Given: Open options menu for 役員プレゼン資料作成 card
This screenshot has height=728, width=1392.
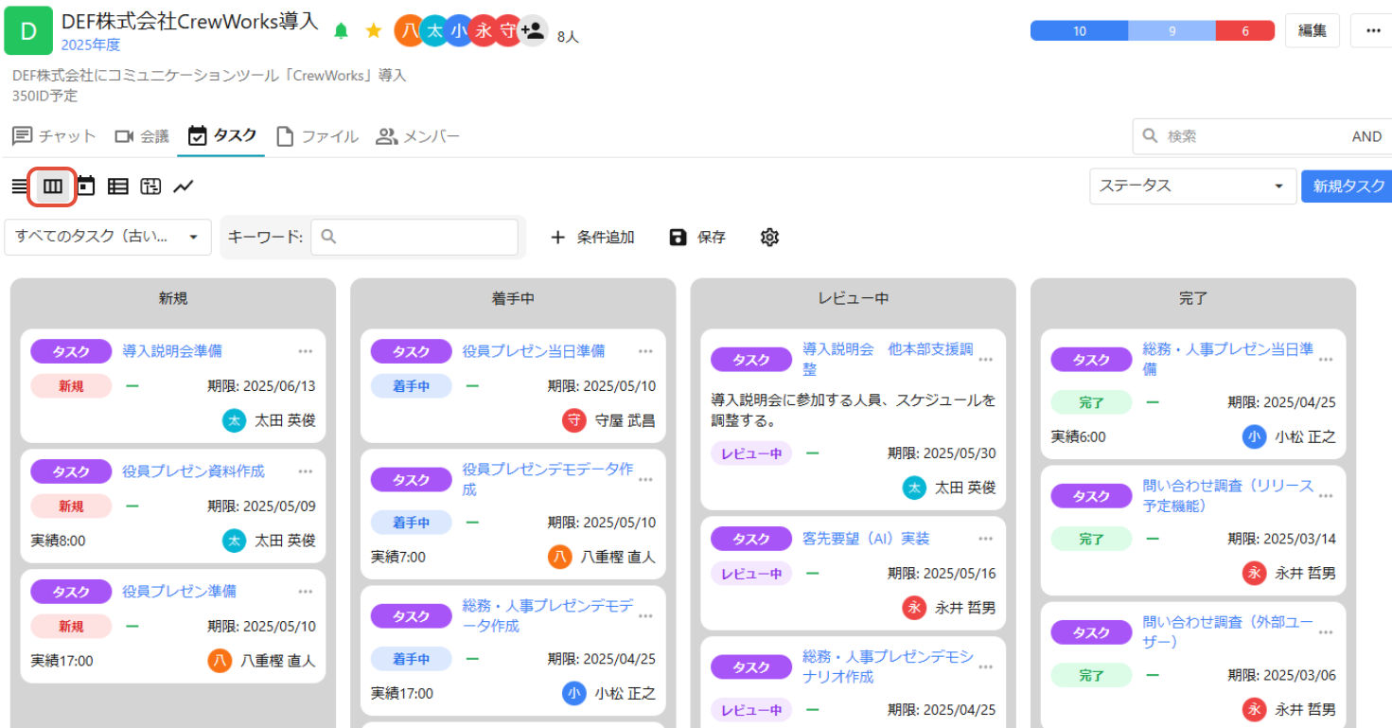Looking at the screenshot, I should [305, 471].
